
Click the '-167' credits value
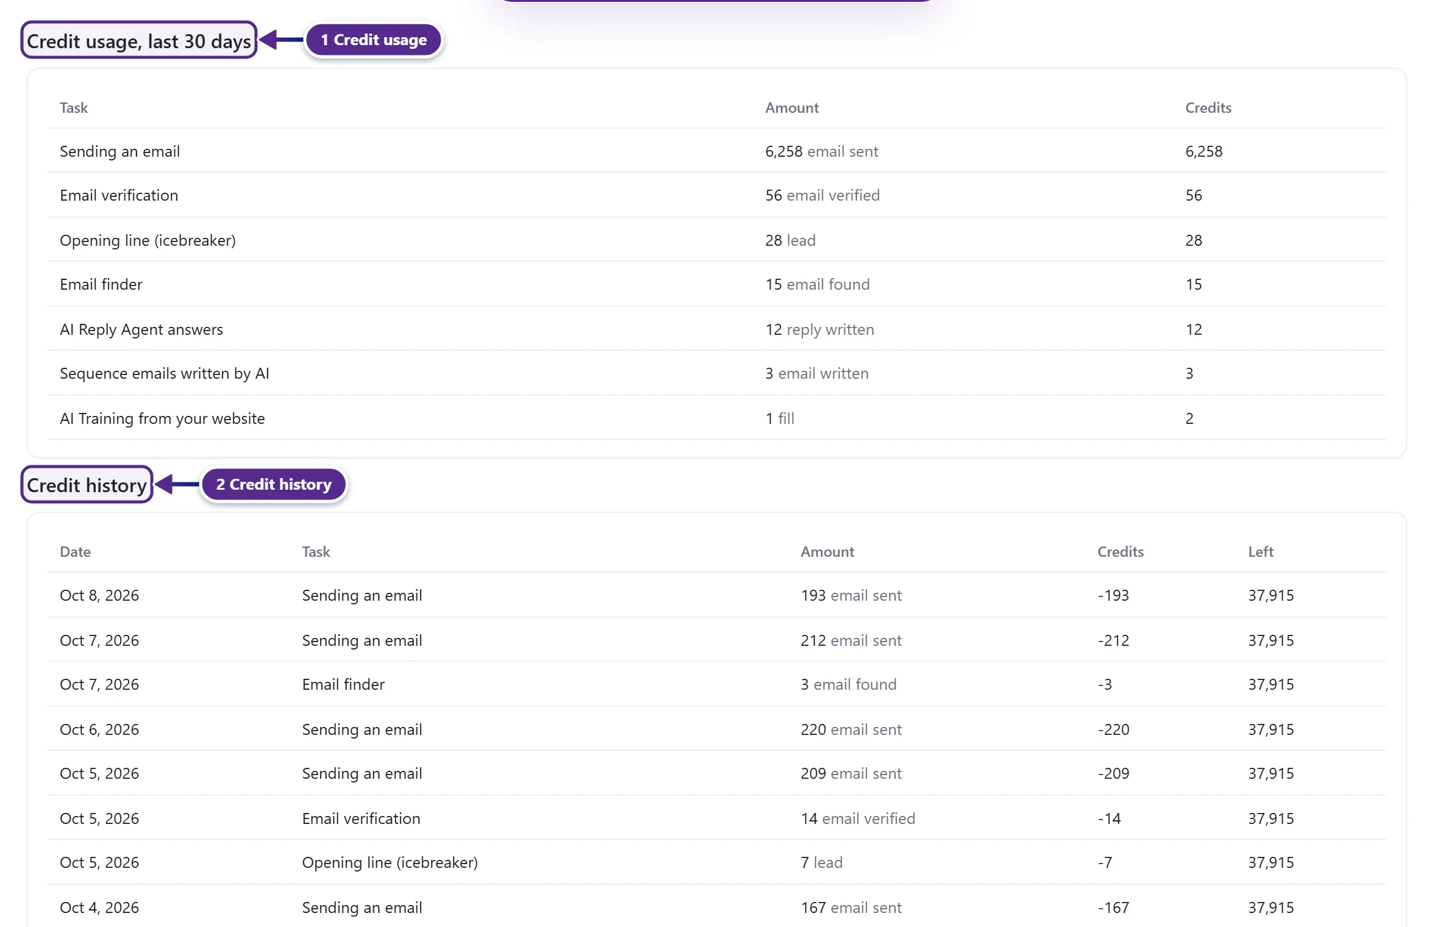1113,907
